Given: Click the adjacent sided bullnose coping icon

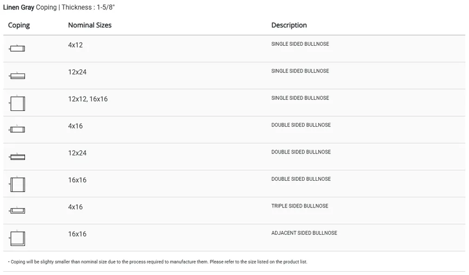Looking at the screenshot, I should (18, 238).
